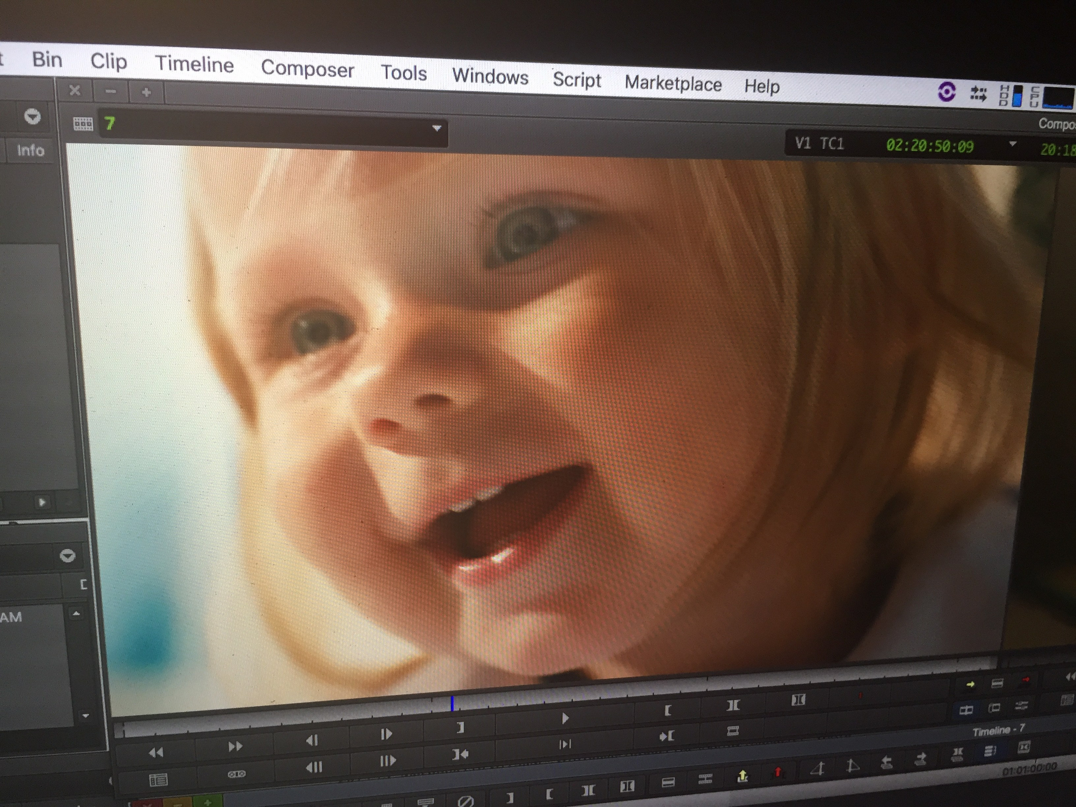
Task: Open the Marketplace menu
Action: [673, 84]
